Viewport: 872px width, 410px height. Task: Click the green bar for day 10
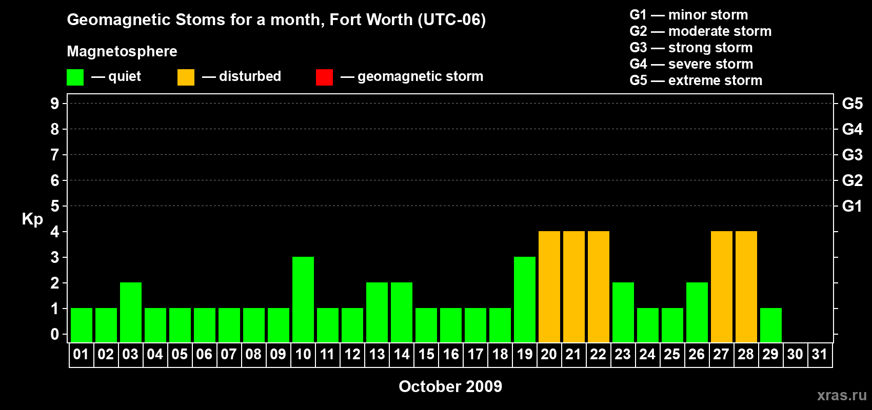tap(303, 299)
